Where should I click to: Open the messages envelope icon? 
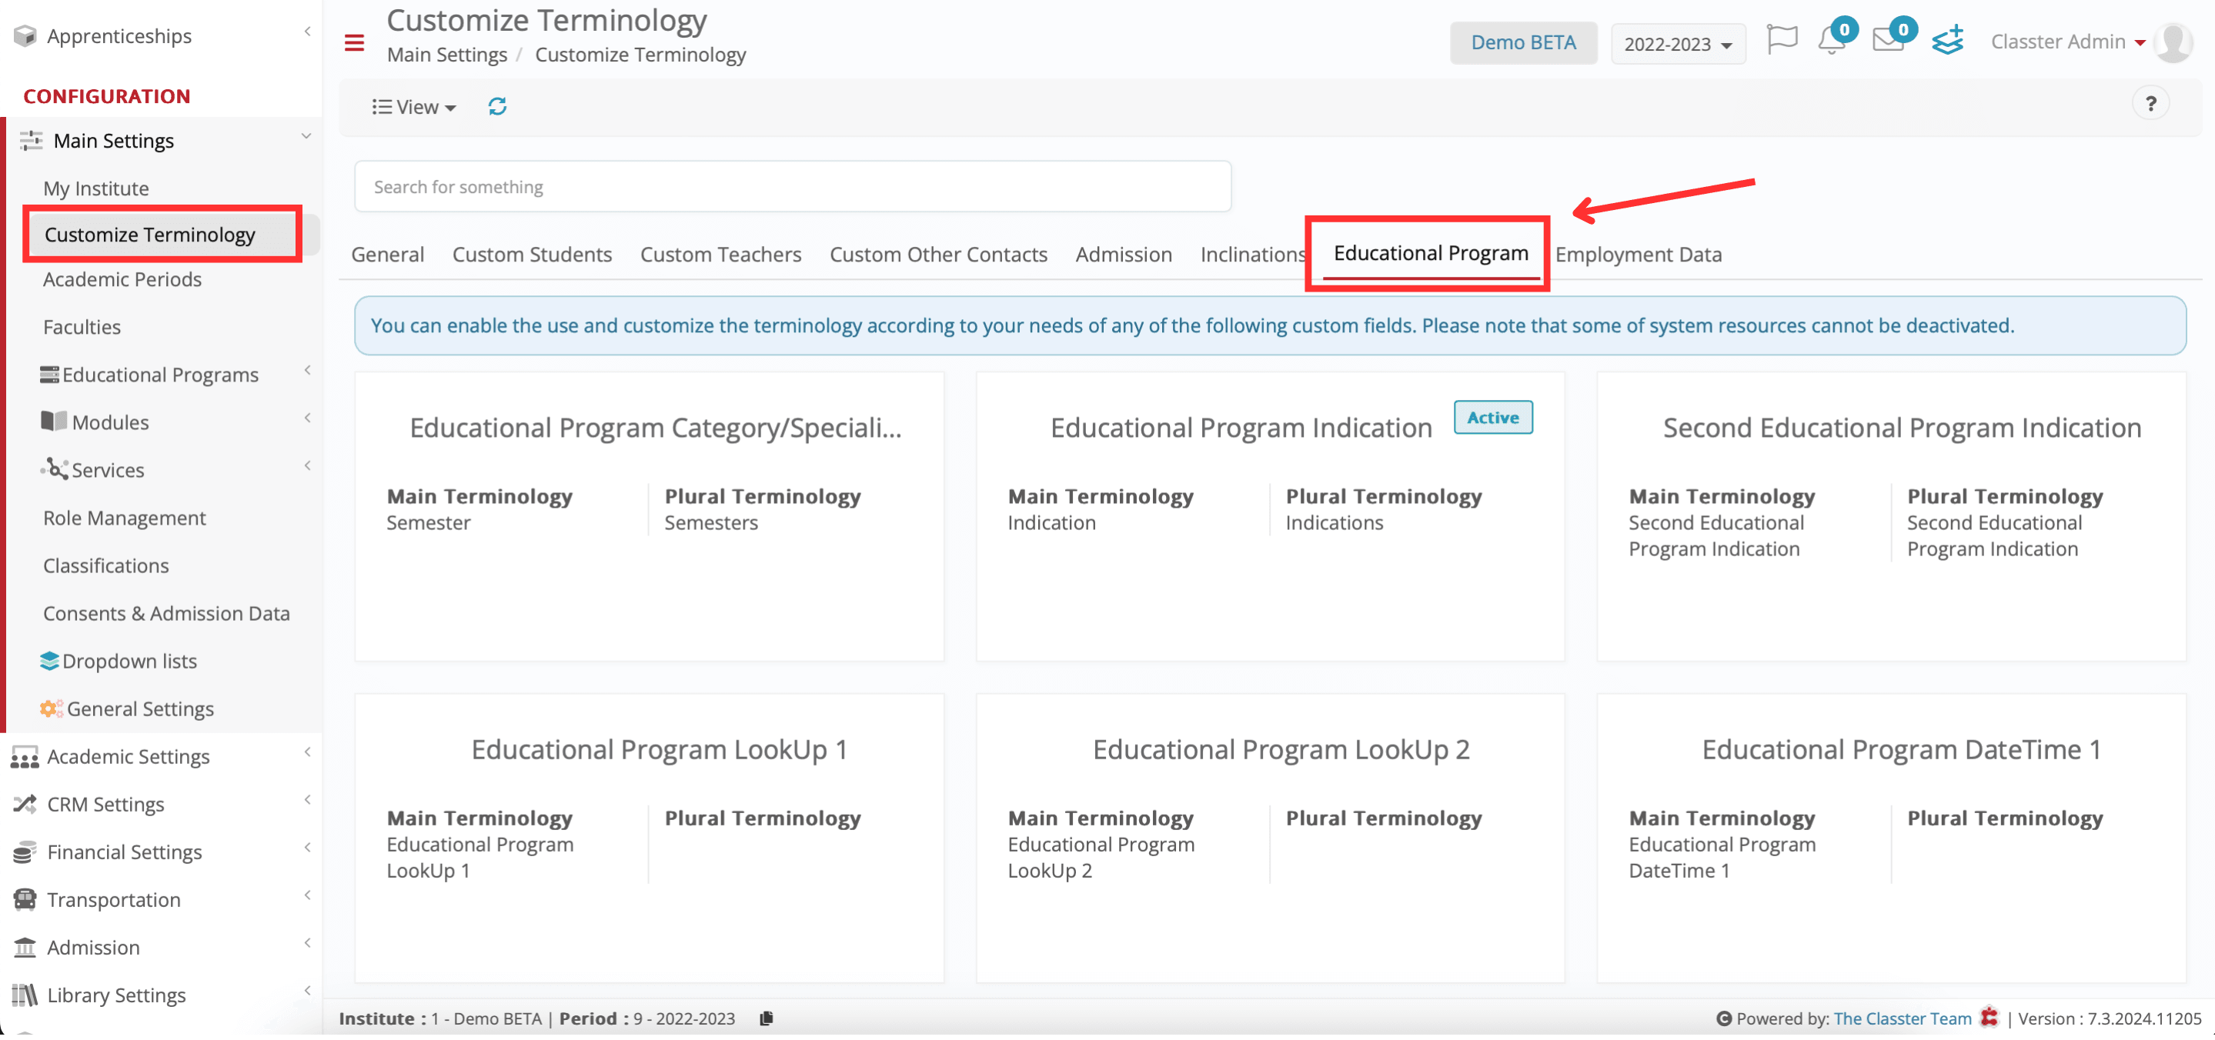1888,39
